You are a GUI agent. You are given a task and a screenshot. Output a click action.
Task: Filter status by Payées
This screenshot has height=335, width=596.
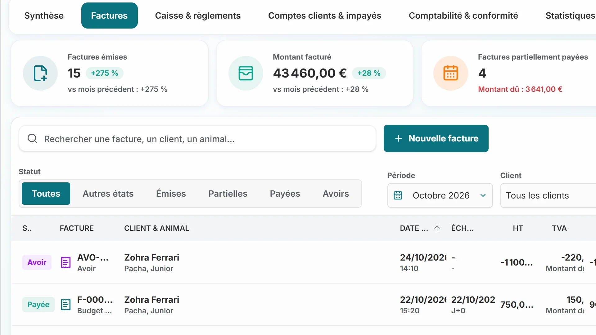click(x=285, y=194)
